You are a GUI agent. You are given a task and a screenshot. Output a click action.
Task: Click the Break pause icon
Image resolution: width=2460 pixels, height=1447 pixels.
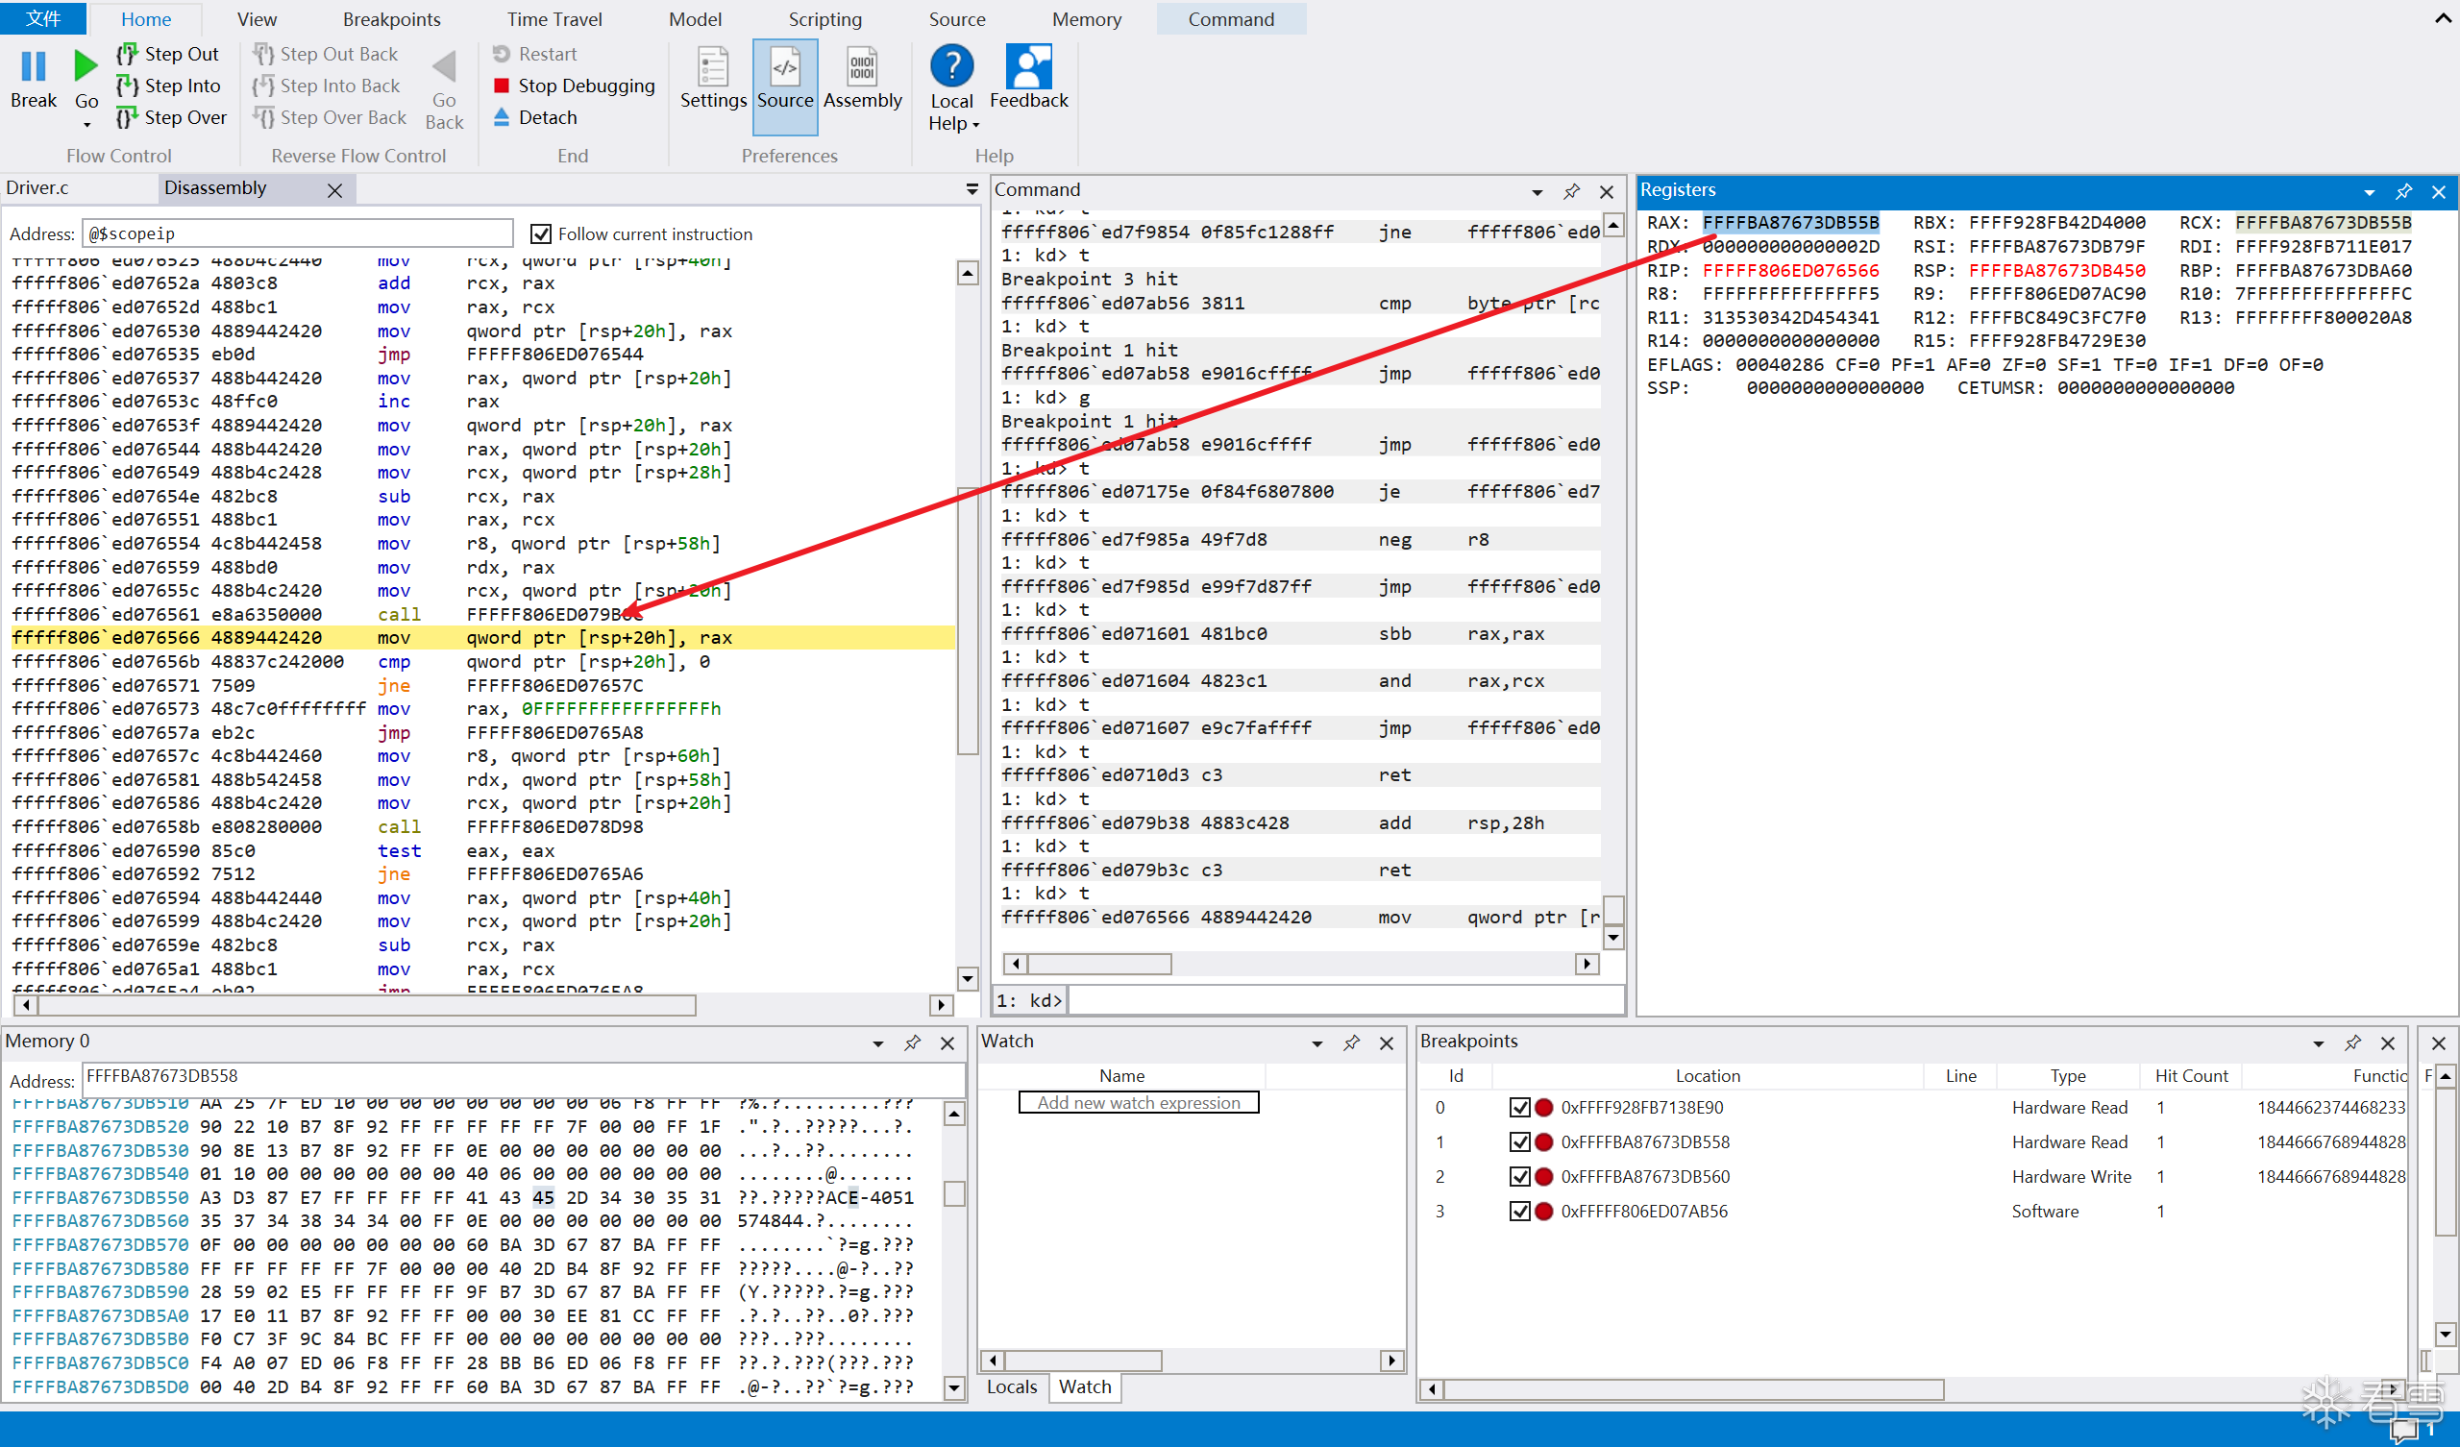(34, 66)
